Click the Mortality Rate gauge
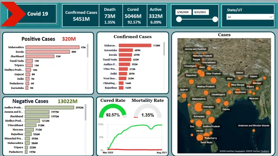The image size is (278, 156). pos(148,111)
